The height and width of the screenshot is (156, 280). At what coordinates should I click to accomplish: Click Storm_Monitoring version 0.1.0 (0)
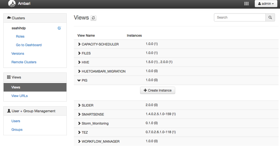(x=152, y=123)
